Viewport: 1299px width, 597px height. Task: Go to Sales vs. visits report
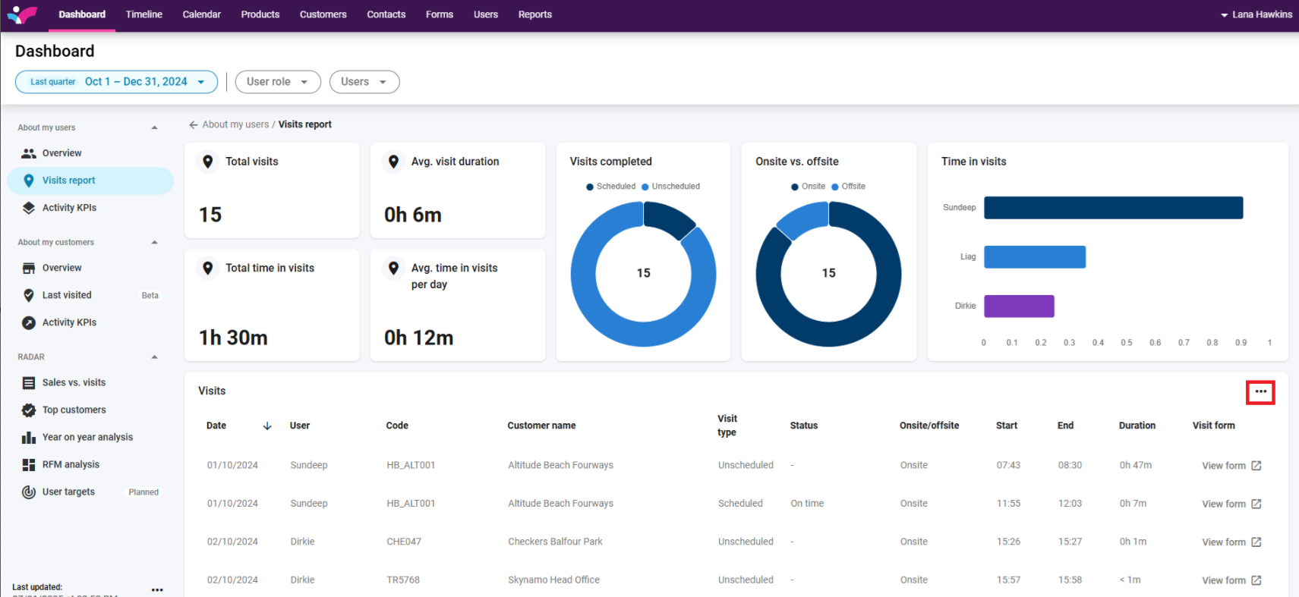coord(74,383)
